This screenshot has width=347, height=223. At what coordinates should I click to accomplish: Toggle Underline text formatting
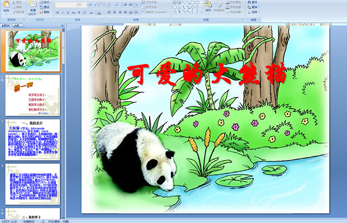66,12
